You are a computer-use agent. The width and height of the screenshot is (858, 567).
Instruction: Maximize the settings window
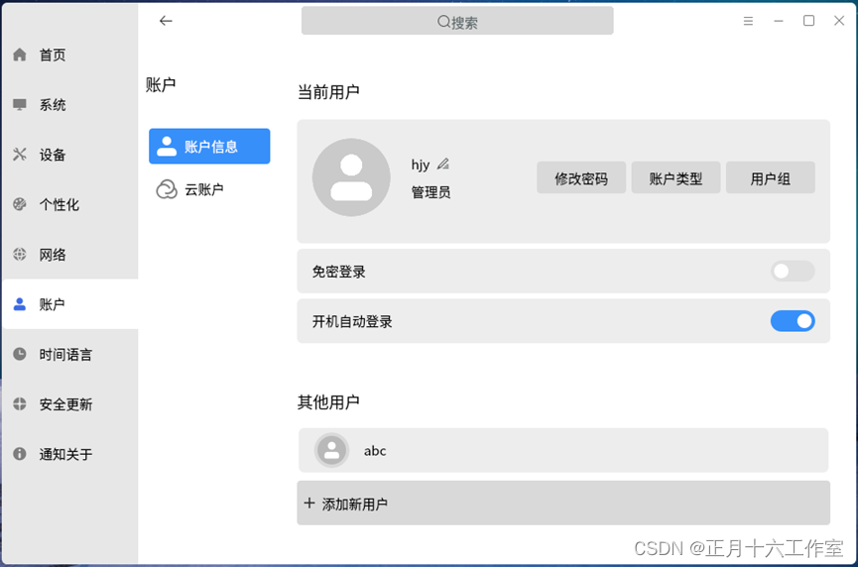808,21
